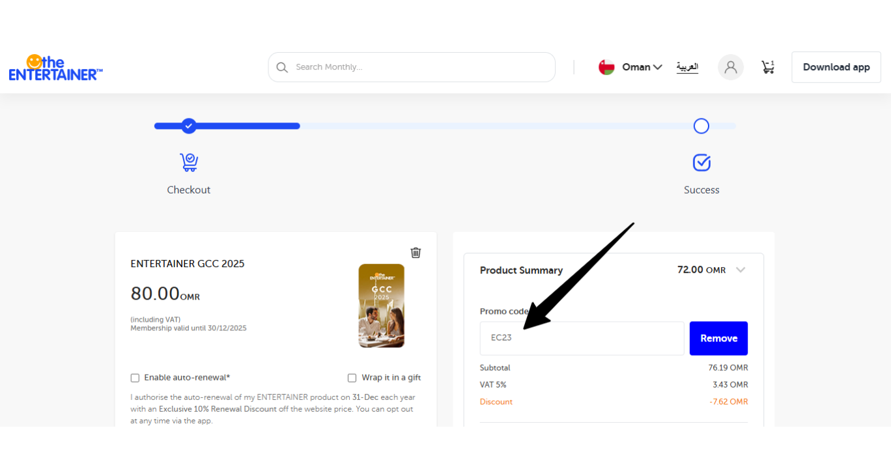Enable auto-renewal checkbox

(x=135, y=378)
